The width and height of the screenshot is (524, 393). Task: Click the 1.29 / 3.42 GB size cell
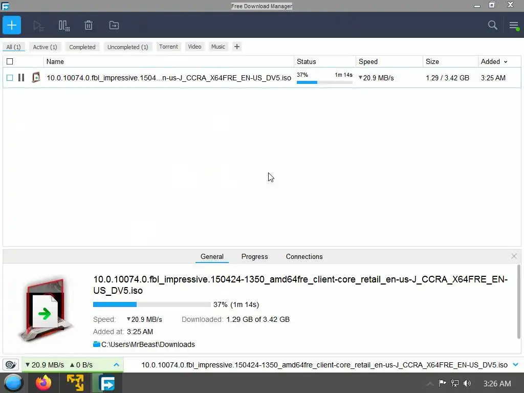[447, 78]
